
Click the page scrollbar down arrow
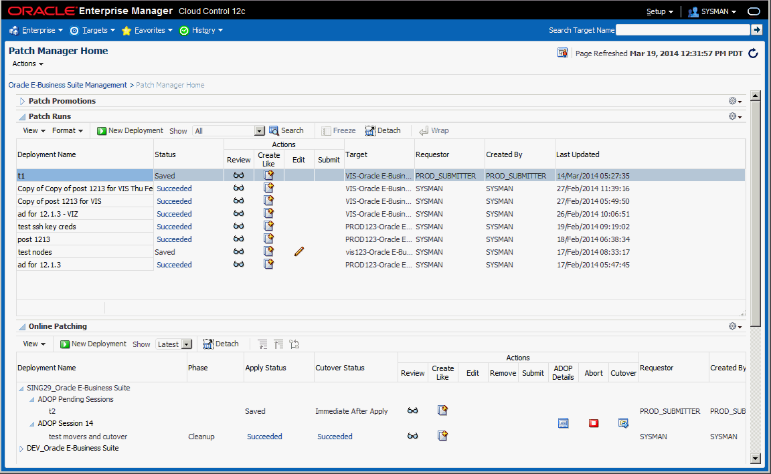[756, 458]
